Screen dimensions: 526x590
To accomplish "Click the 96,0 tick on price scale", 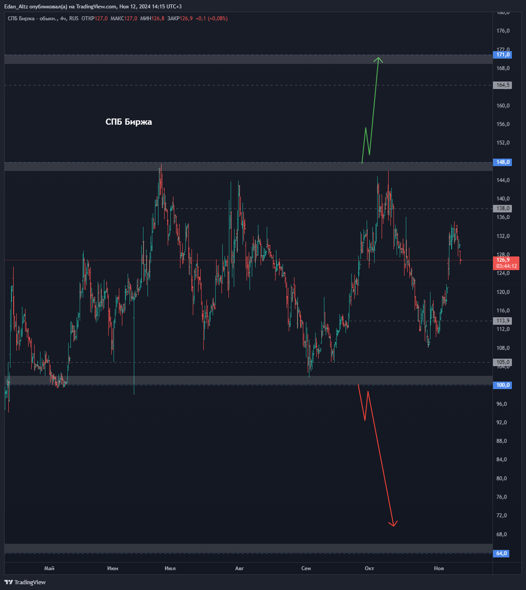I will tap(502, 404).
